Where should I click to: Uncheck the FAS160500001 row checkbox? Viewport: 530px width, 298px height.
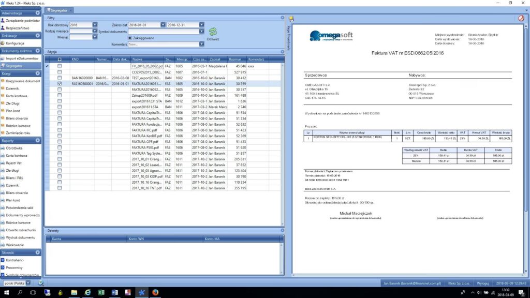click(x=60, y=83)
